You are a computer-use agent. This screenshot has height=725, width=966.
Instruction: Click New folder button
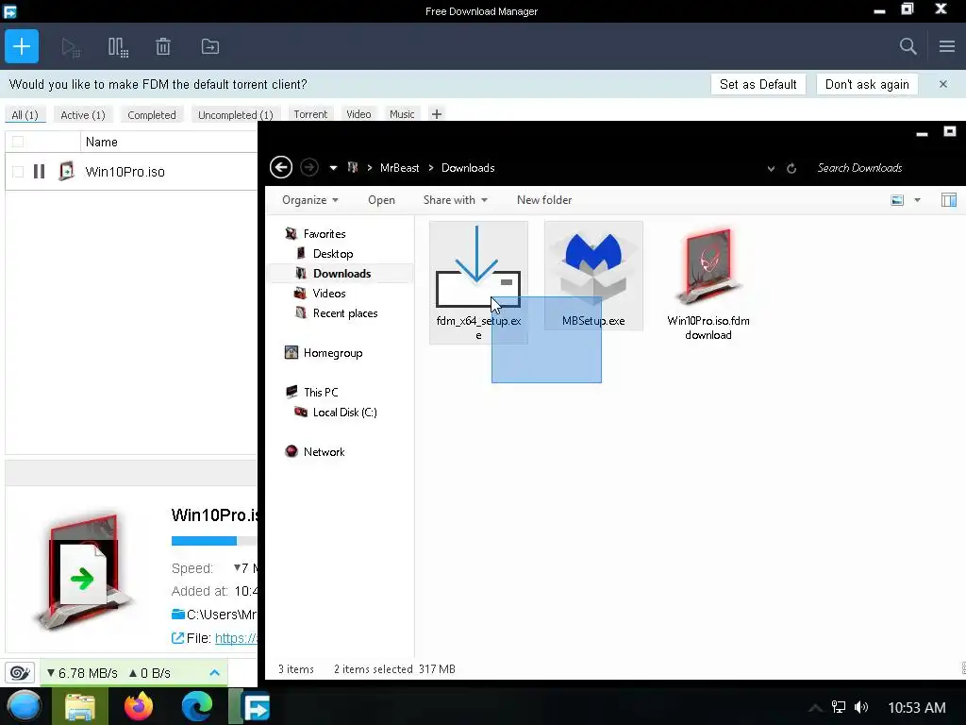click(x=544, y=200)
